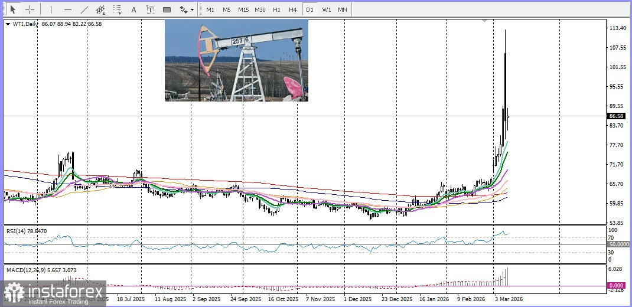Viewport: 632px width, 307px height.
Task: Click the H1 timeframe button
Action: [276, 9]
